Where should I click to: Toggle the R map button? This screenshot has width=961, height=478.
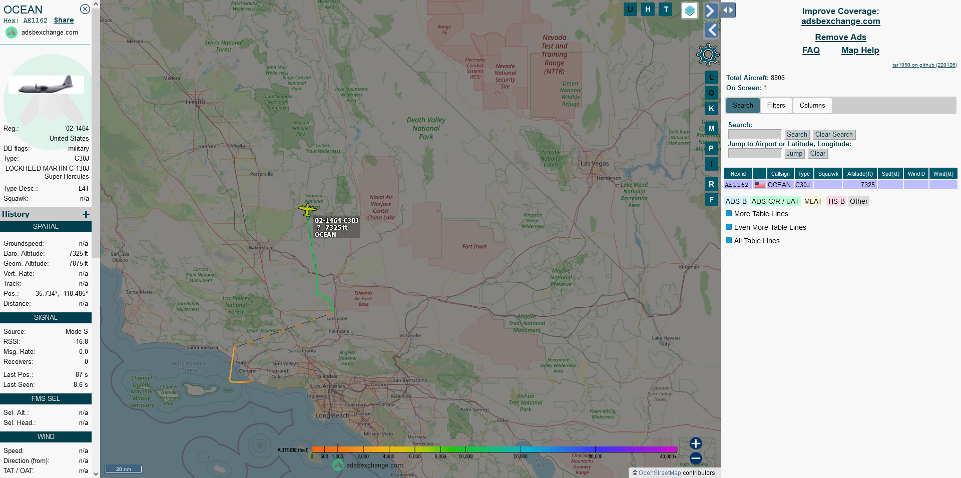pyautogui.click(x=711, y=184)
